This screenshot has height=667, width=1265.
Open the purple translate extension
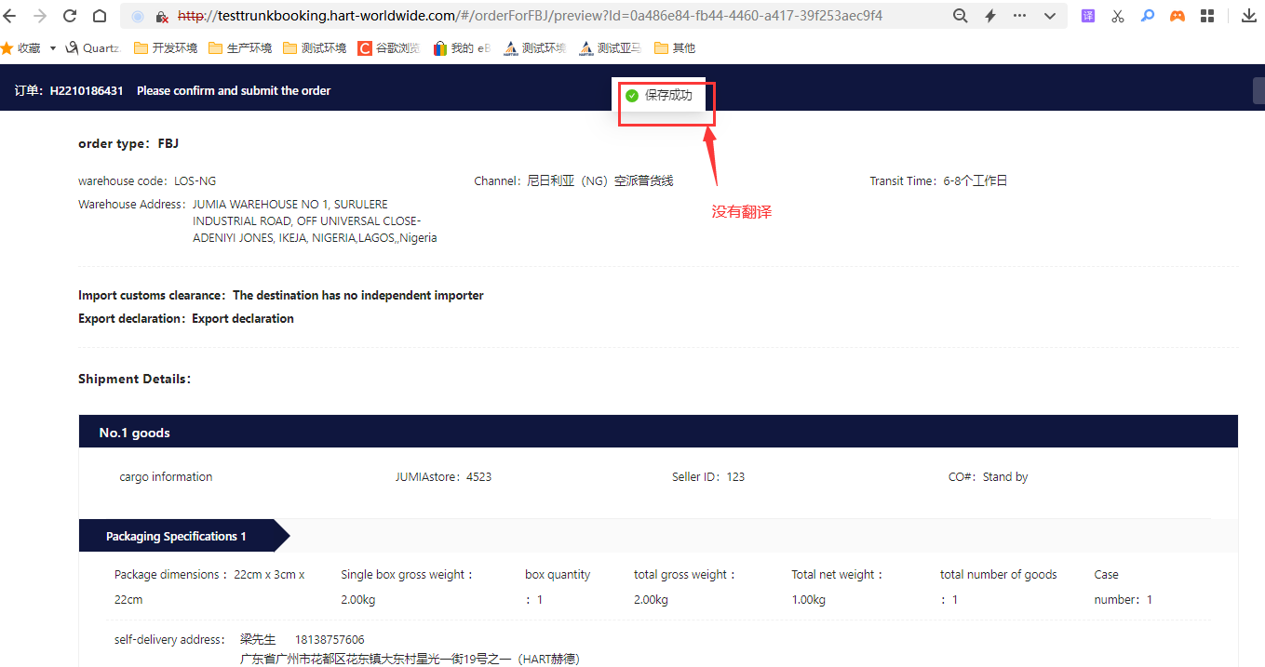coord(1087,16)
